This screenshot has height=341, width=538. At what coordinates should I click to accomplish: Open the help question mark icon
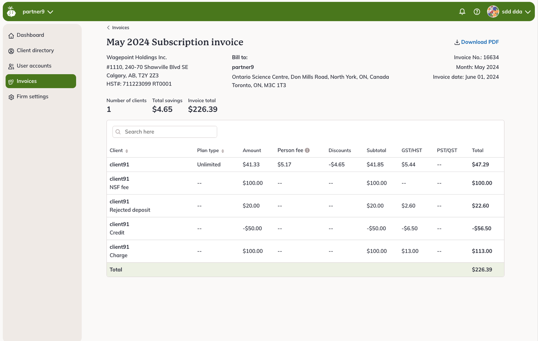coord(477,12)
